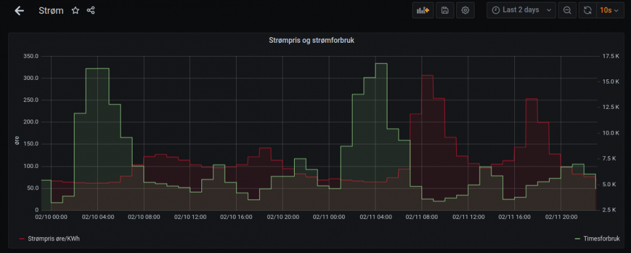Save the dashboard with the floppy disk icon
Viewport: 631px width, 253px height.
[x=445, y=11]
